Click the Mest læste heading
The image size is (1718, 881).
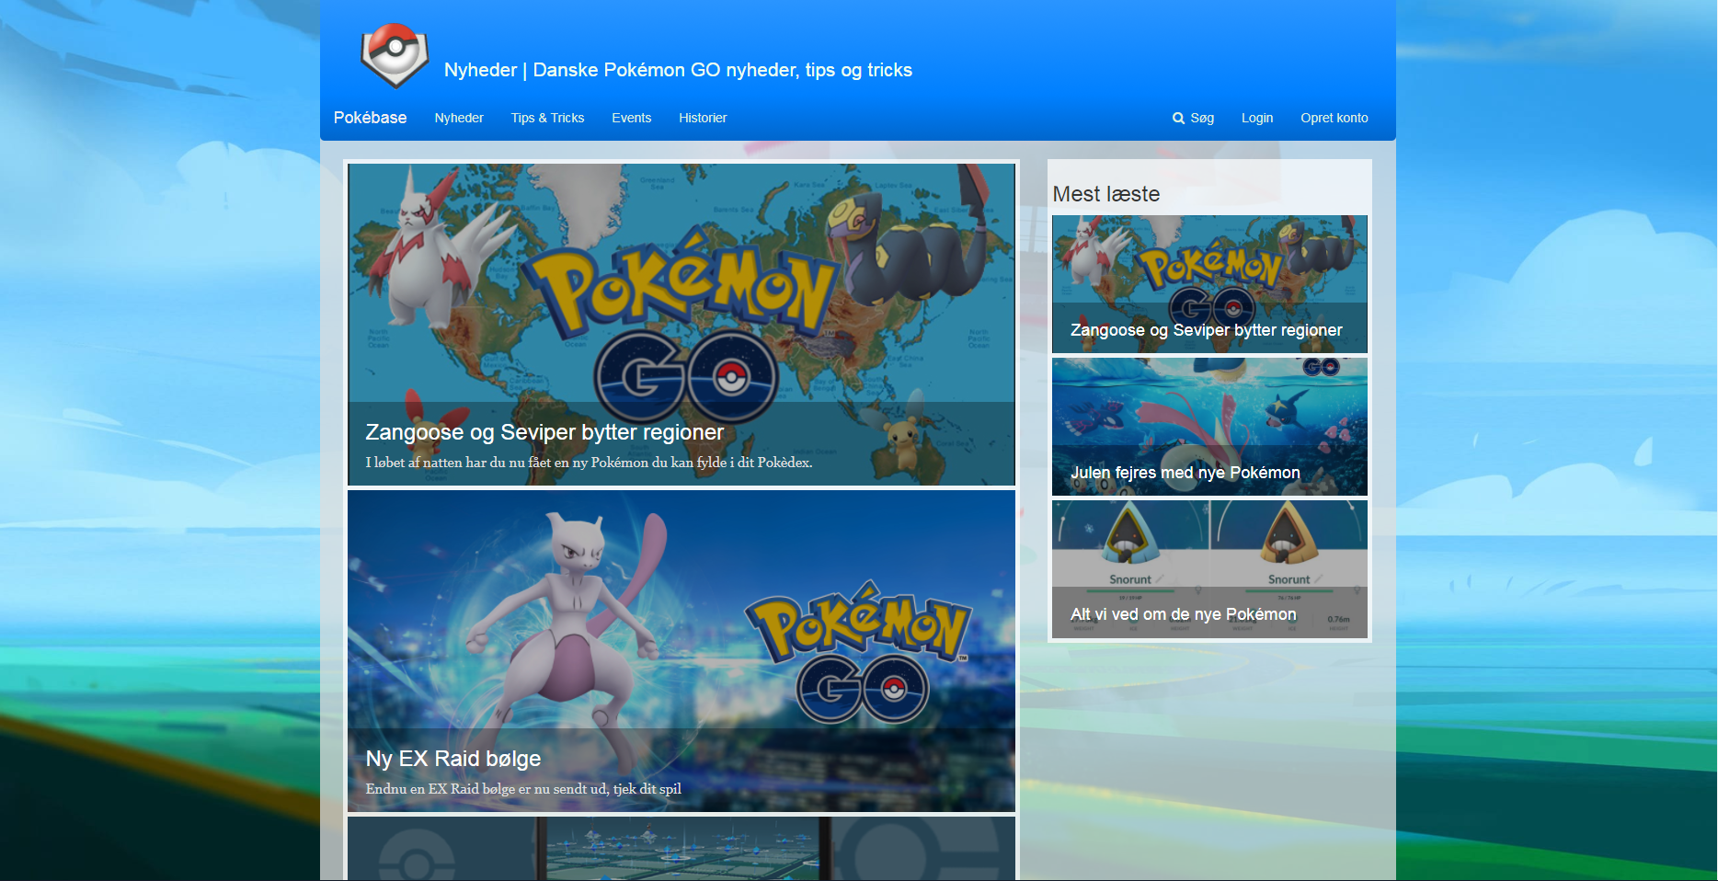coord(1106,194)
